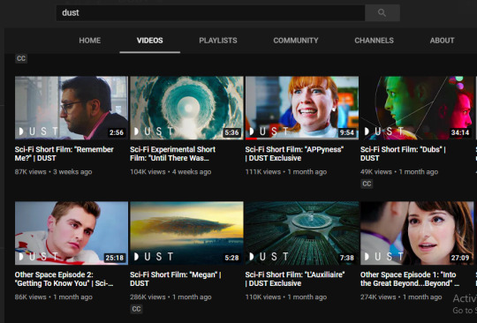Click the CC badge under 'Megan' video

coord(137,309)
